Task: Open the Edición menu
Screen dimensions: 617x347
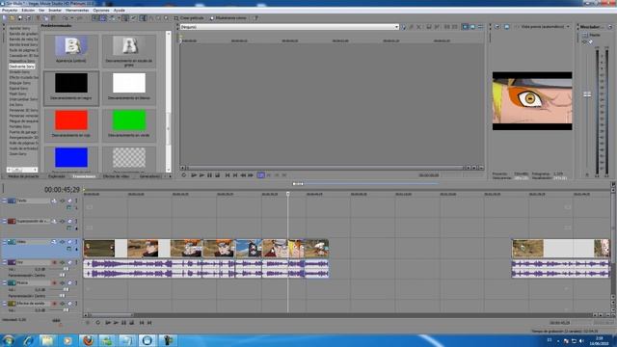Action: (x=28, y=11)
